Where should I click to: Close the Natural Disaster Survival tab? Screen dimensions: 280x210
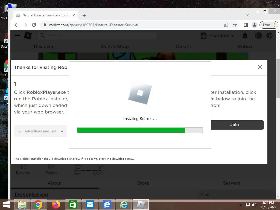click(x=74, y=15)
